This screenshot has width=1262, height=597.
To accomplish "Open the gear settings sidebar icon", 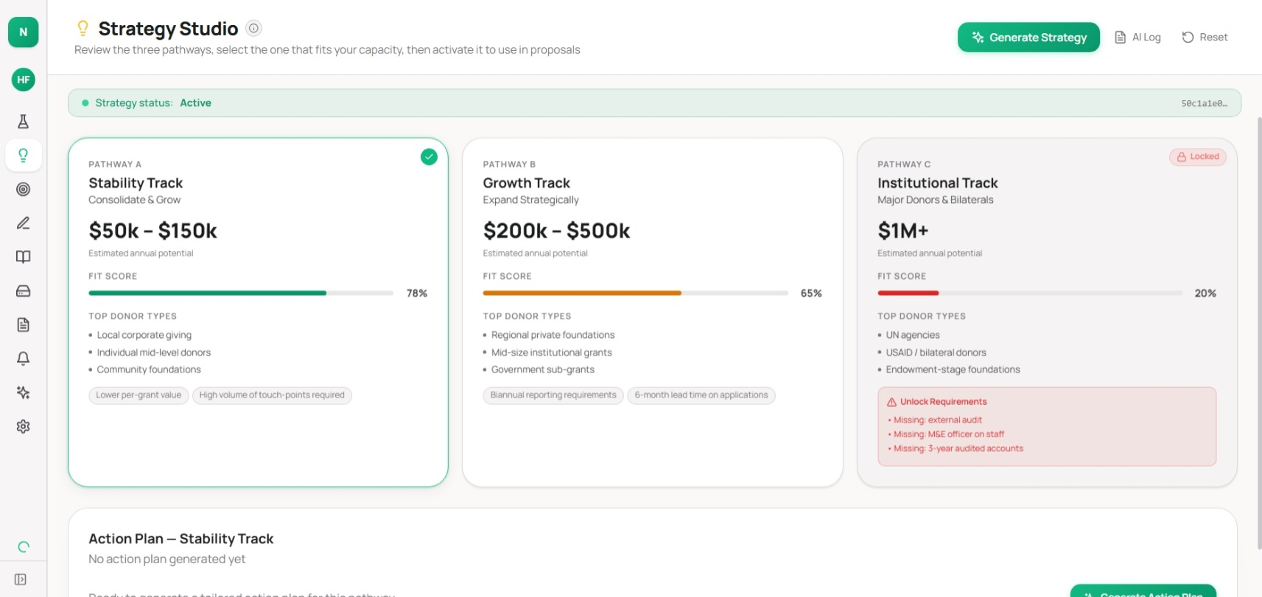I will (x=23, y=426).
